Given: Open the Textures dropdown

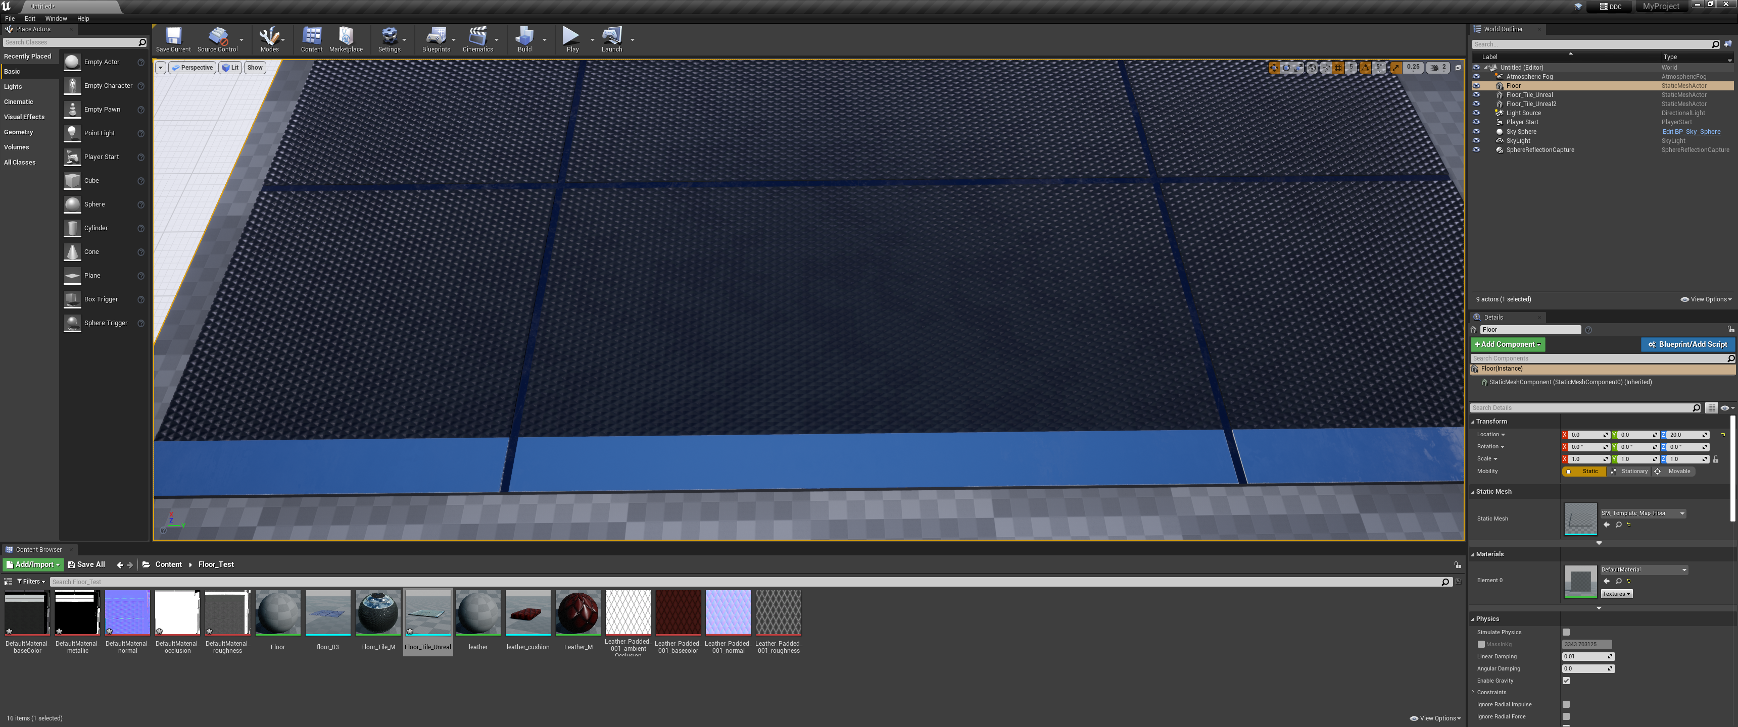Looking at the screenshot, I should [x=1616, y=594].
